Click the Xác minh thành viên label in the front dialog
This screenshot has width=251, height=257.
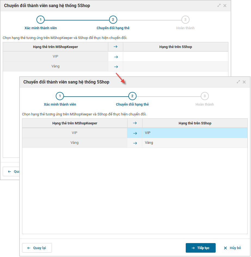[60, 104]
